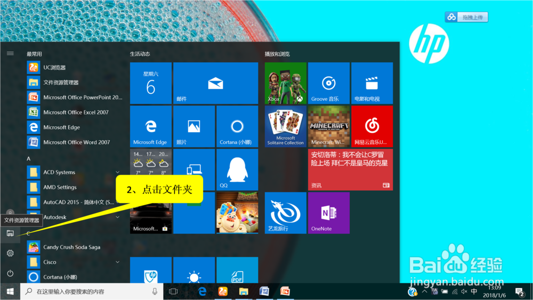Open Settings gear in Start sidebar
533x300 pixels.
[x=10, y=253]
